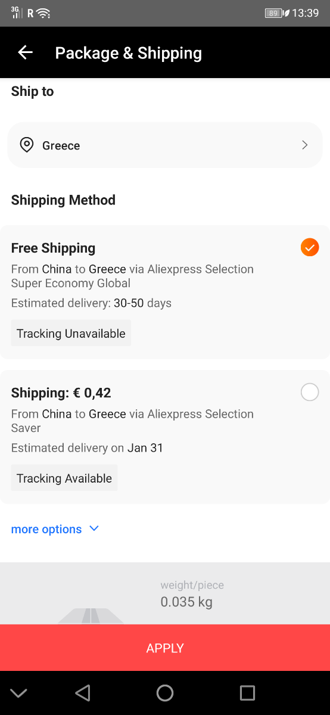Screen dimensions: 330x715
Task: Select the Free Shipping radio button
Action: (310, 247)
